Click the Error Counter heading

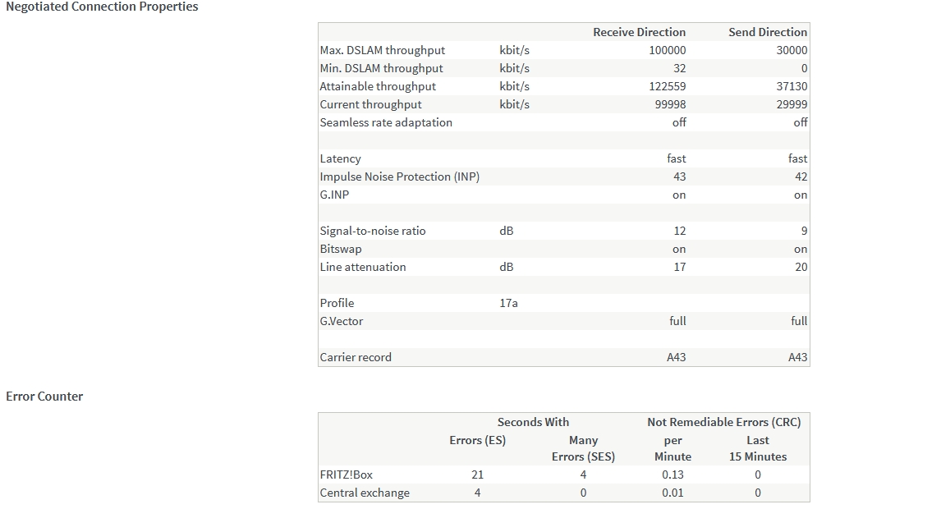[x=44, y=397]
